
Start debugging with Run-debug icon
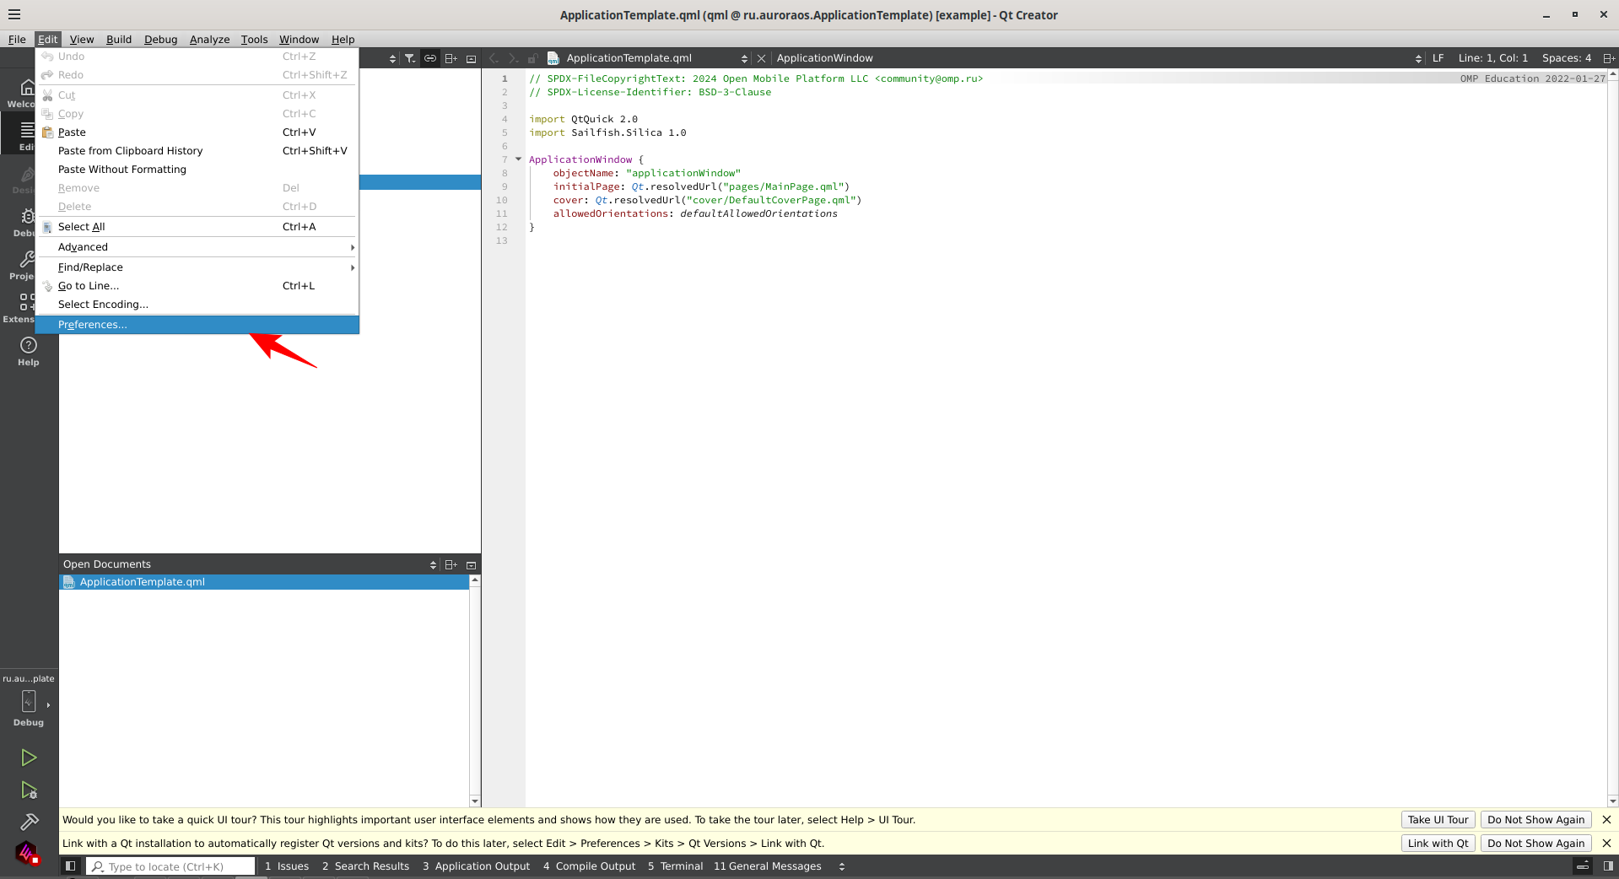click(29, 790)
